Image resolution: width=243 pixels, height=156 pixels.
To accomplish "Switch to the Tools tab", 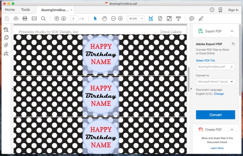I will pos(26,10).
